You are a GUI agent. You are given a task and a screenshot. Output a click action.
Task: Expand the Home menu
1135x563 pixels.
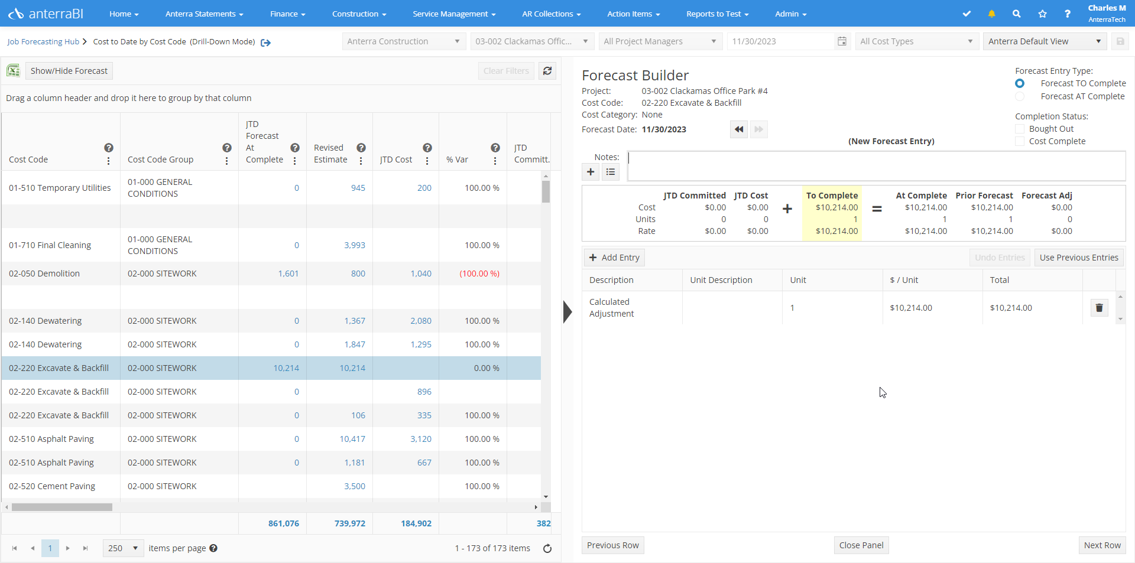click(124, 14)
